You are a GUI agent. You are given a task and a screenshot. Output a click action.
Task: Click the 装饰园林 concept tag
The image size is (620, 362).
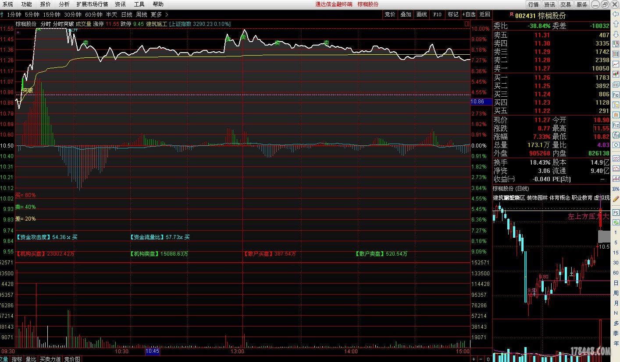(x=537, y=198)
